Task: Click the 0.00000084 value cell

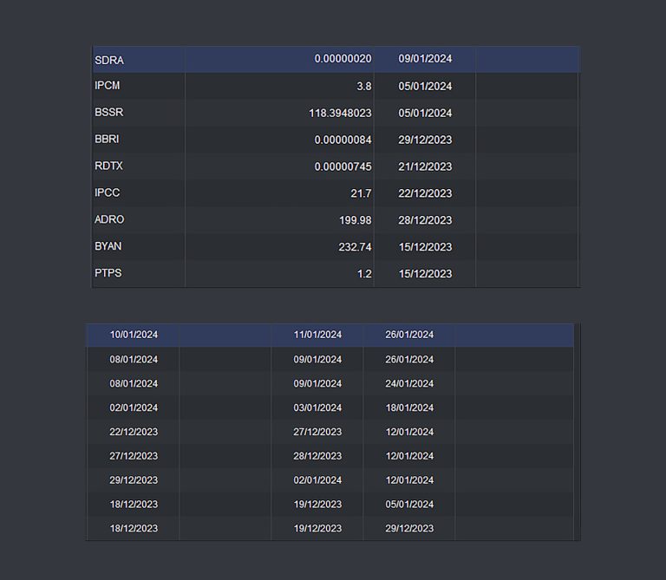Action: (343, 140)
